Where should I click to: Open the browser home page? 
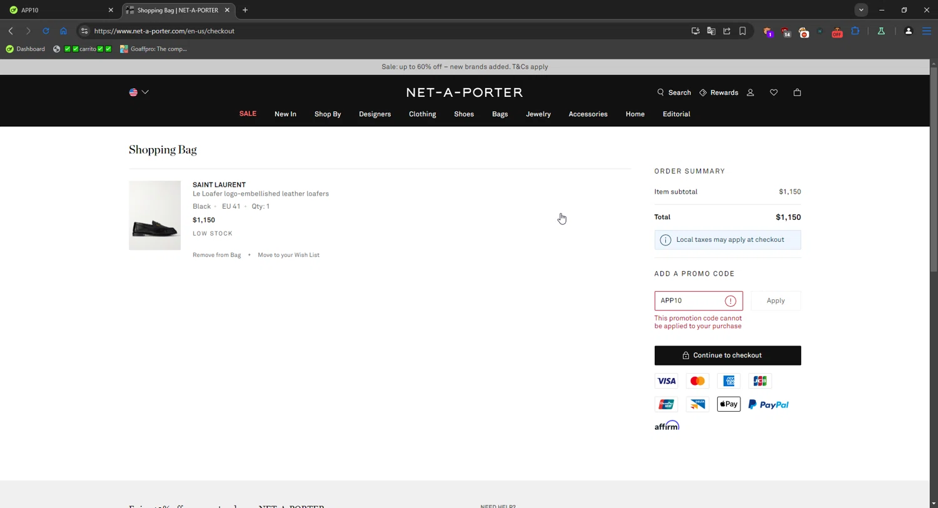(63, 31)
